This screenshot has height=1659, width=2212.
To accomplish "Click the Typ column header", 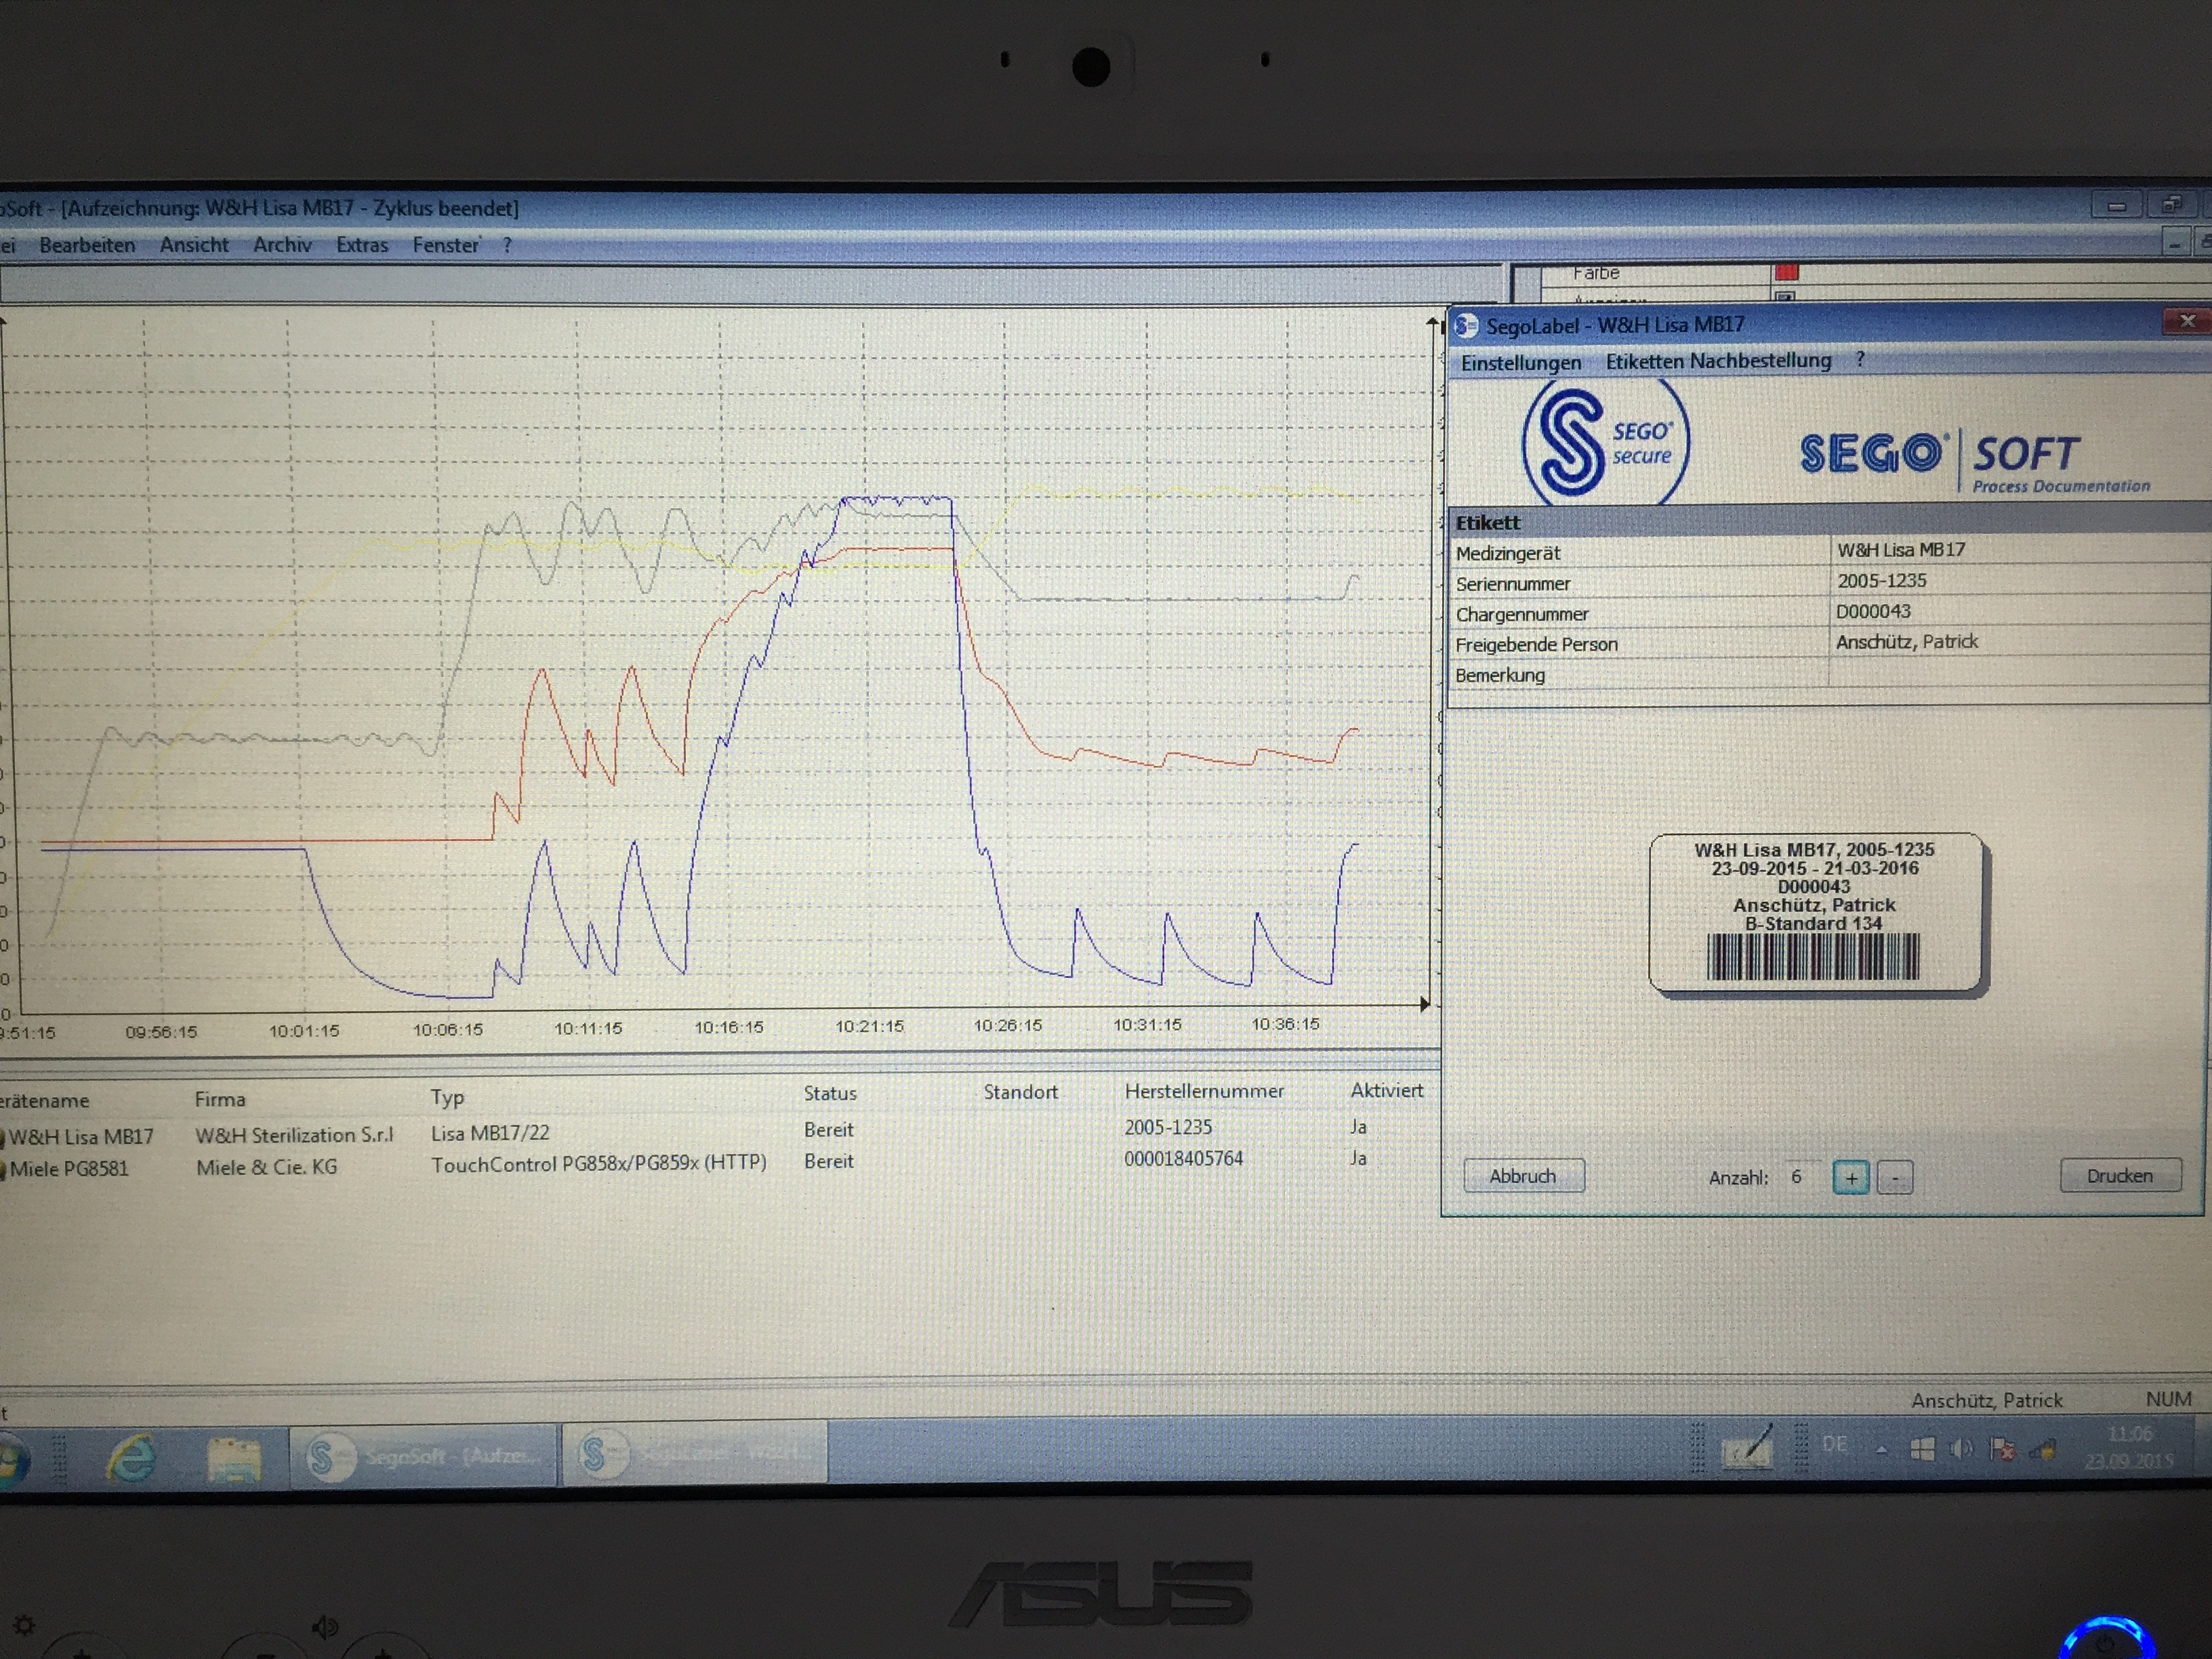I will point(447,1097).
